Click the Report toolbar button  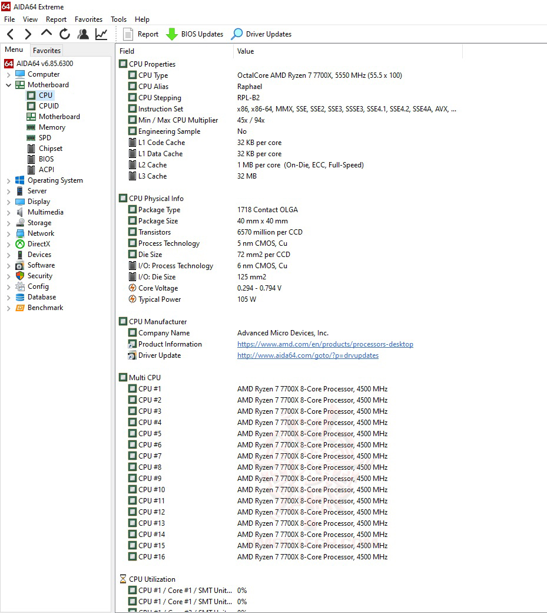pyautogui.click(x=141, y=34)
